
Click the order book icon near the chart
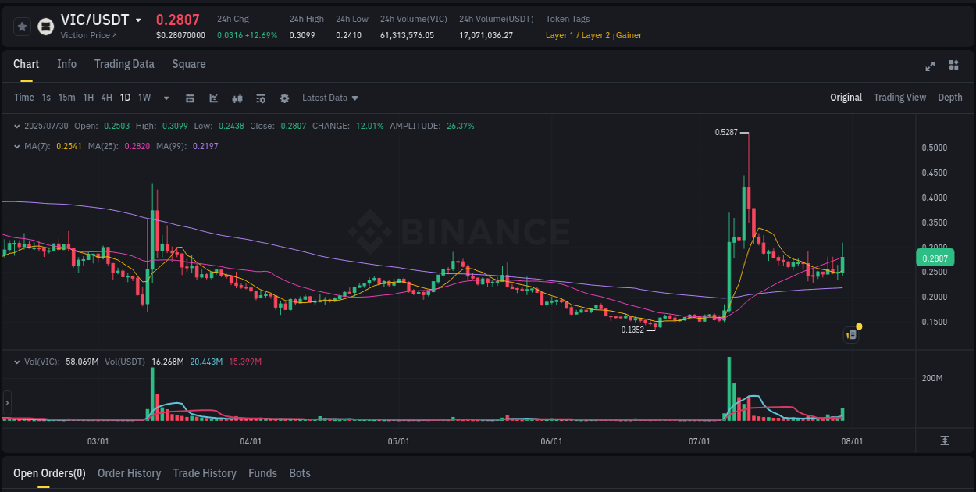(850, 334)
